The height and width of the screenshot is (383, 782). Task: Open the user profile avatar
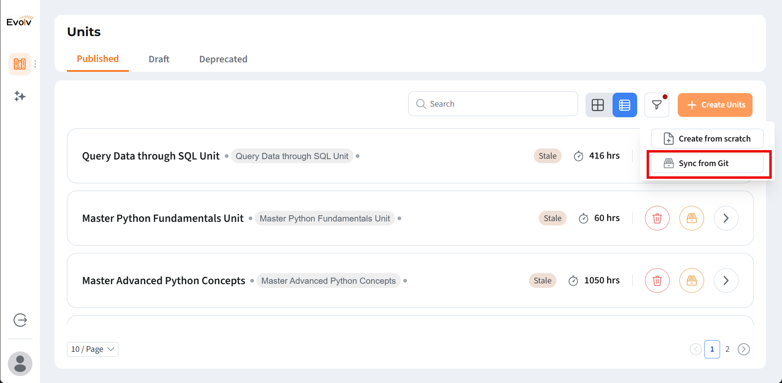coord(20,363)
